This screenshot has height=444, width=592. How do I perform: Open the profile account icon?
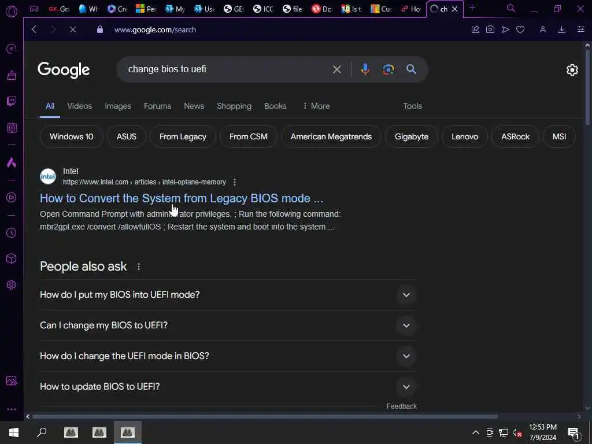[x=542, y=29]
